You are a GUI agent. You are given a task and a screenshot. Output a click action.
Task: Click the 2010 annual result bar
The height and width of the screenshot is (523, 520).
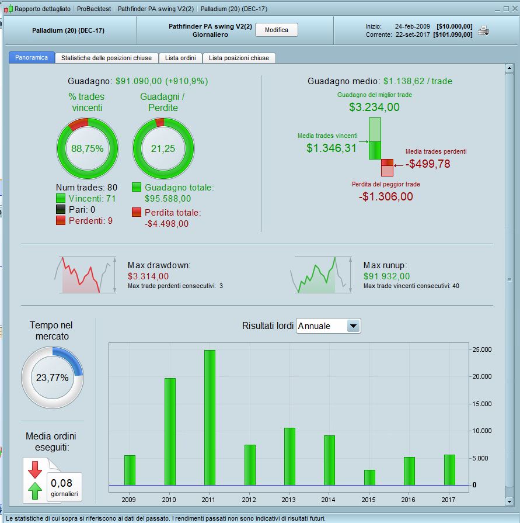pyautogui.click(x=170, y=432)
